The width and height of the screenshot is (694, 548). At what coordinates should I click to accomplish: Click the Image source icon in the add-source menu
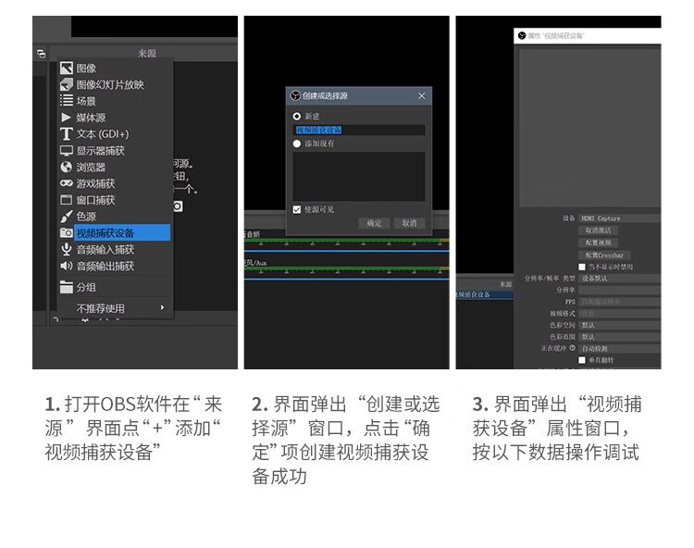pos(67,68)
